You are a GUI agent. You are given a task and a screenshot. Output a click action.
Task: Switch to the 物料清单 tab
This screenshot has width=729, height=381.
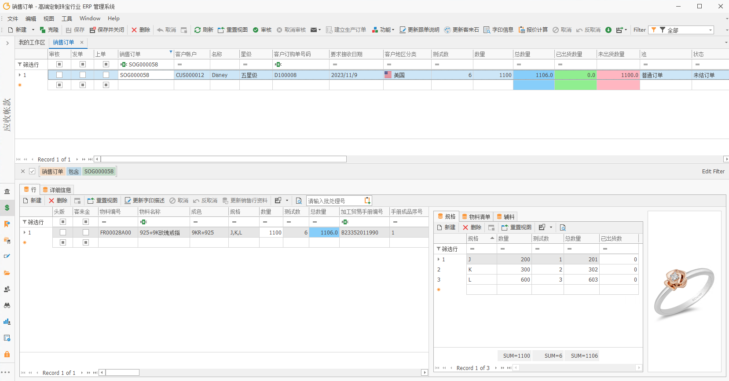(x=476, y=216)
